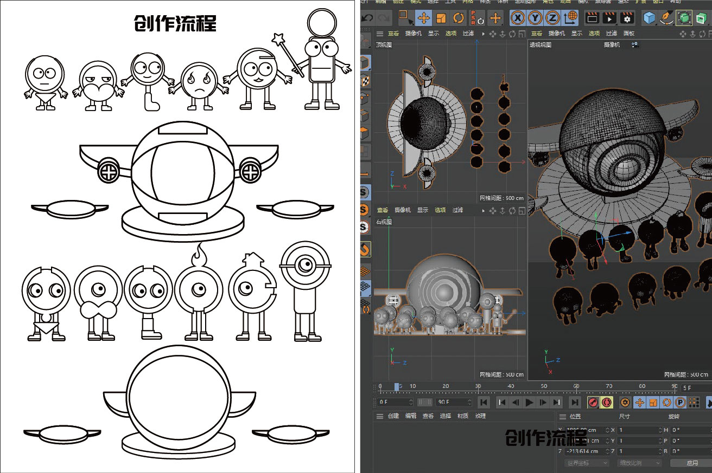
Task: Open 面板 menu in perspective view
Action: pyautogui.click(x=628, y=34)
